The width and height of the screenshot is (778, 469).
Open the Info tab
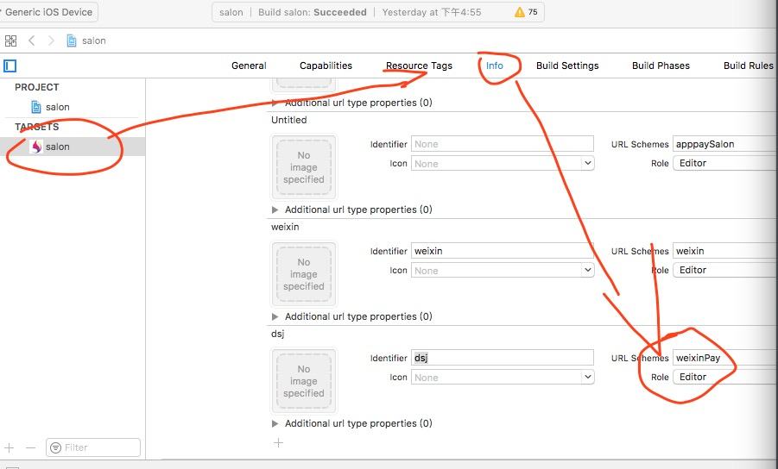(494, 66)
